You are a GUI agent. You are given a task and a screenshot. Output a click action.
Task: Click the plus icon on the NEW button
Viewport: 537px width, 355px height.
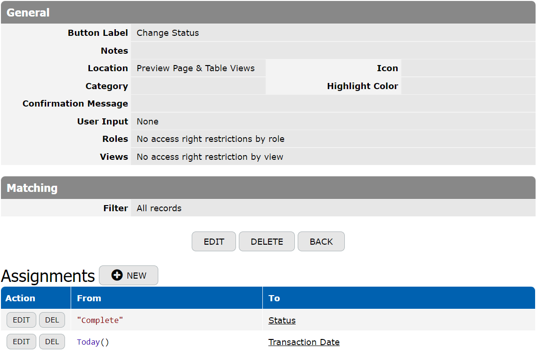click(117, 275)
